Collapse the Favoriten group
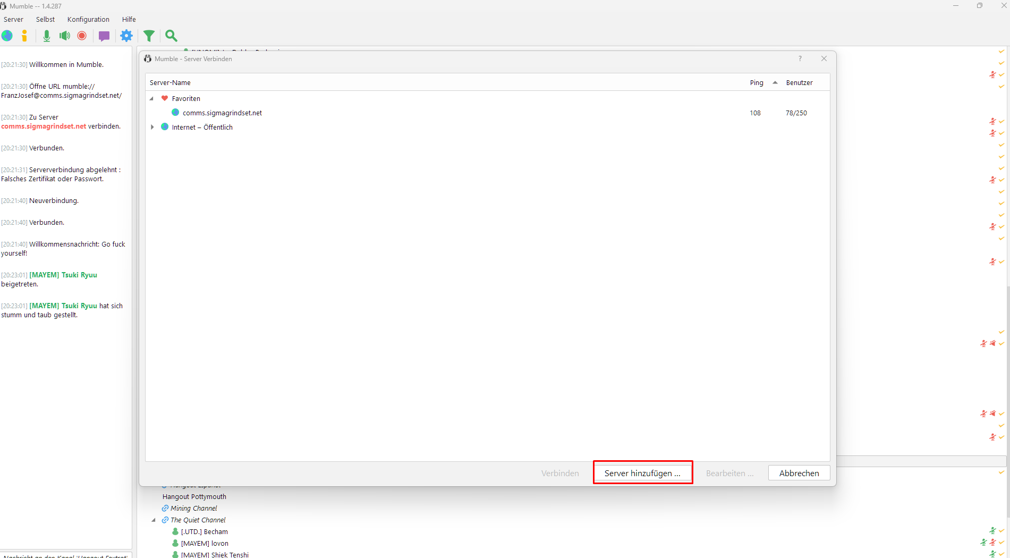 tap(151, 98)
